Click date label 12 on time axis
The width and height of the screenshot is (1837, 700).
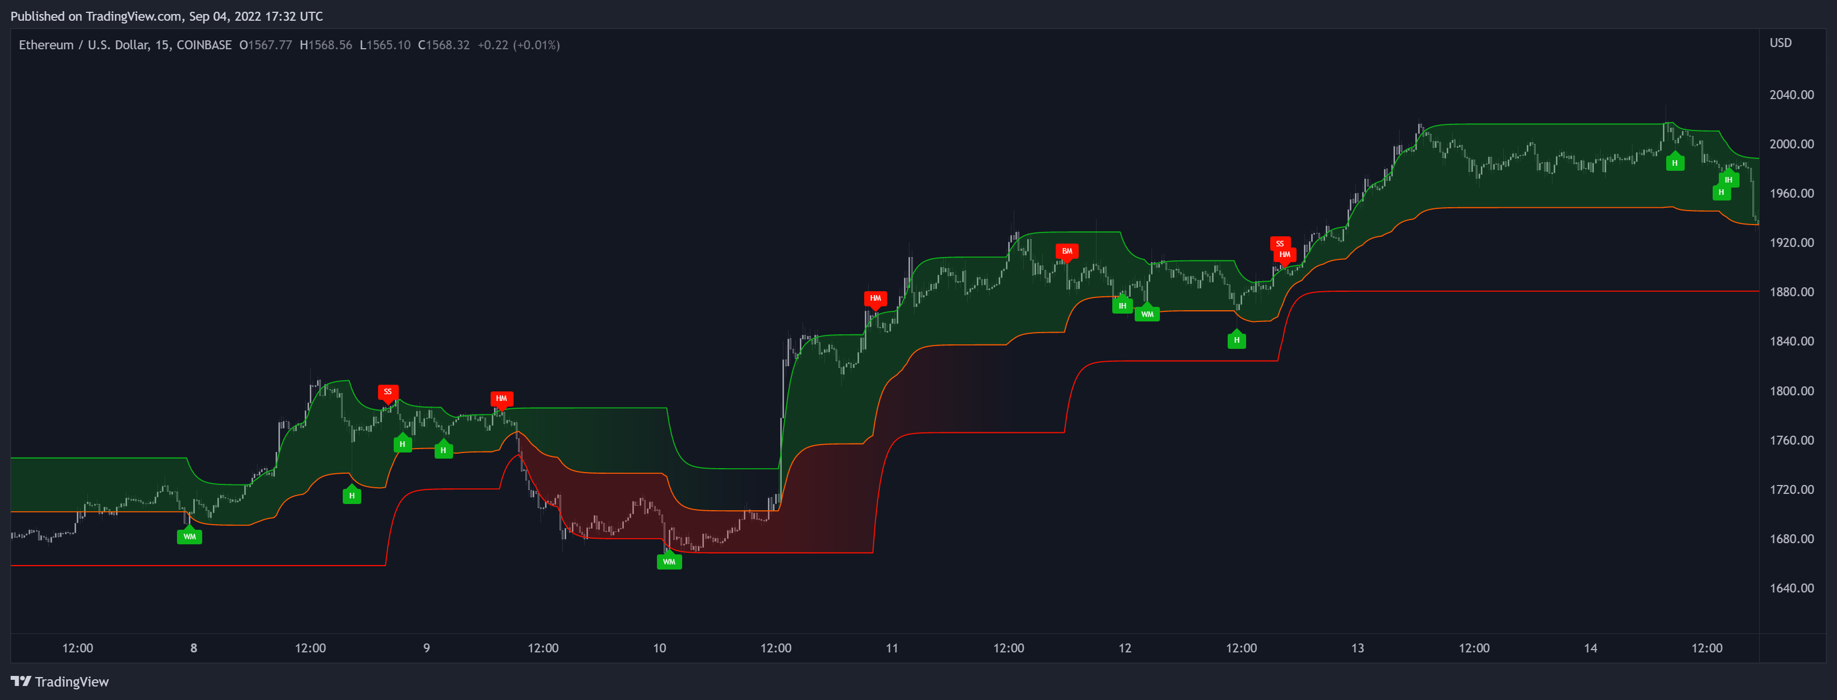[1125, 648]
